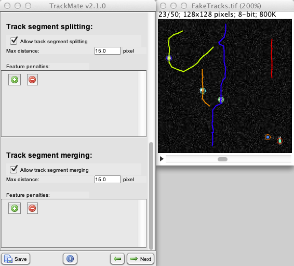294x266 pixels.
Task: Open the TrackMate info button
Action: point(70,259)
